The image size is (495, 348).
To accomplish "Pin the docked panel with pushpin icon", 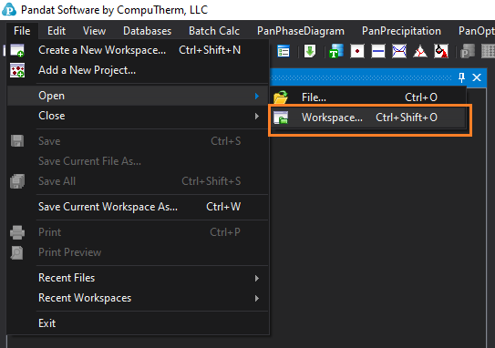I will click(461, 77).
